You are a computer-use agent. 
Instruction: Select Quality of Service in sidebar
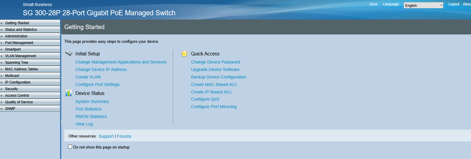coord(19,102)
